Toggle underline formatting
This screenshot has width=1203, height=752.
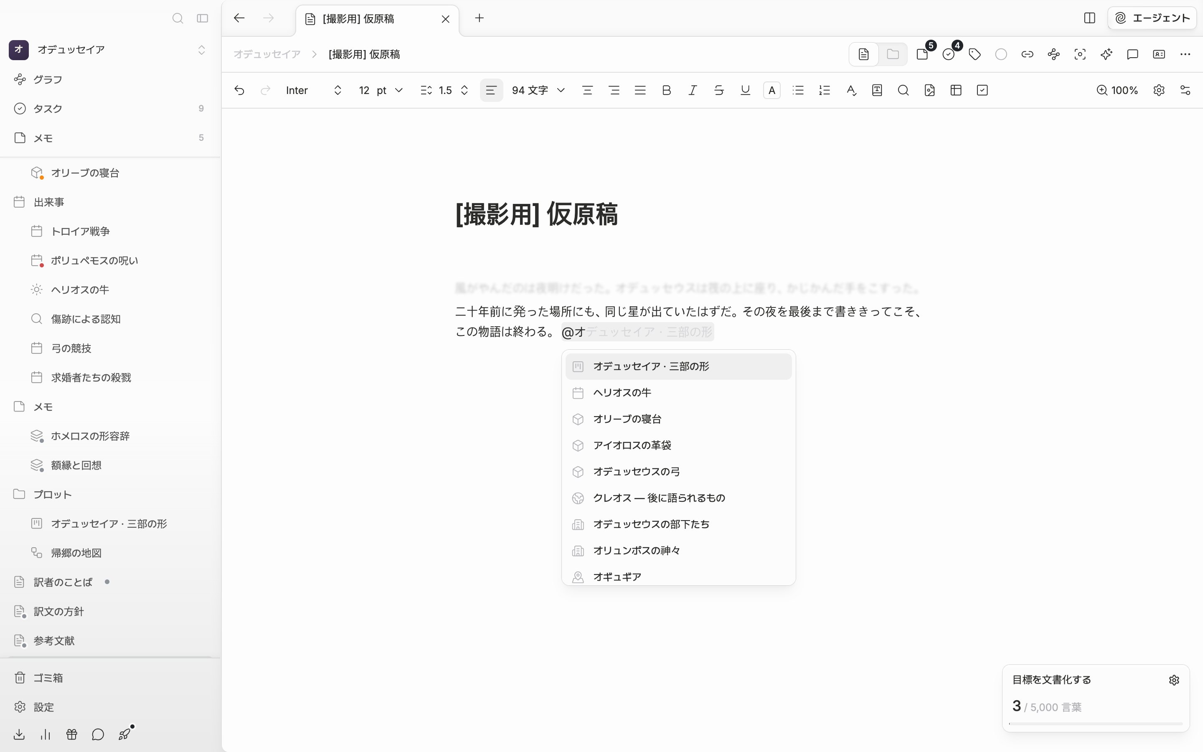coord(745,90)
